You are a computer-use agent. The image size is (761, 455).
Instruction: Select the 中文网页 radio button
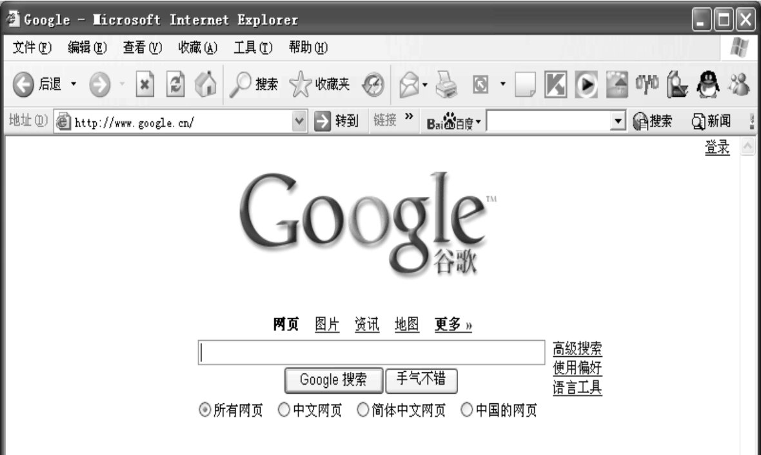click(x=284, y=410)
